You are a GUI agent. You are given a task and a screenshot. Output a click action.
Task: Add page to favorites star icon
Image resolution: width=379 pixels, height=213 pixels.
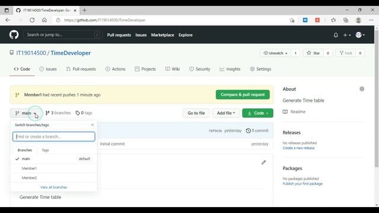[292, 20]
